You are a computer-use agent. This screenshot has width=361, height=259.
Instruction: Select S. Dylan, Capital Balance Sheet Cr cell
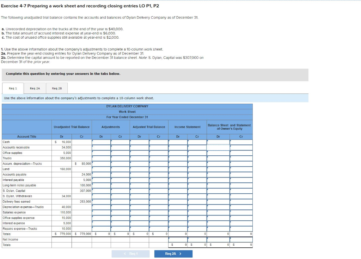[241, 190]
